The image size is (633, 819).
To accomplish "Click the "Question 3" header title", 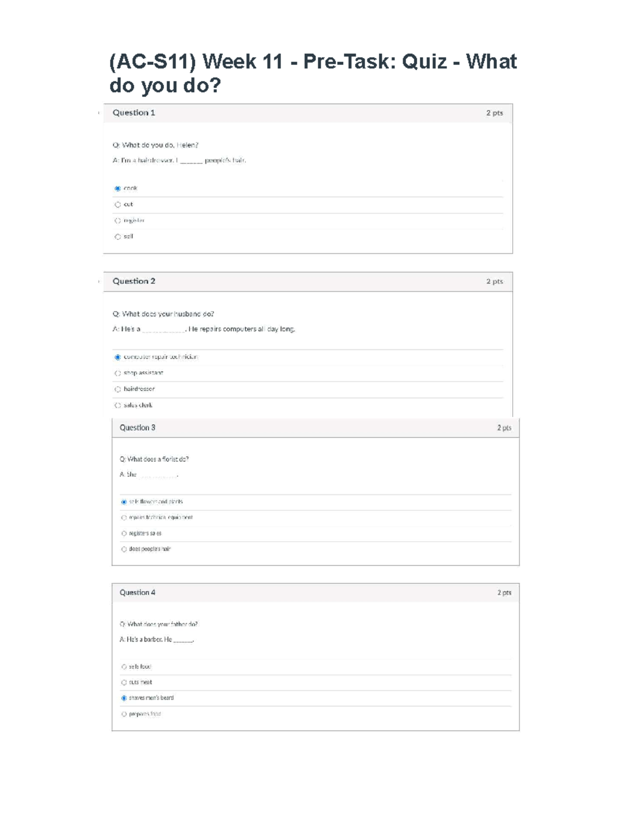I will [137, 428].
